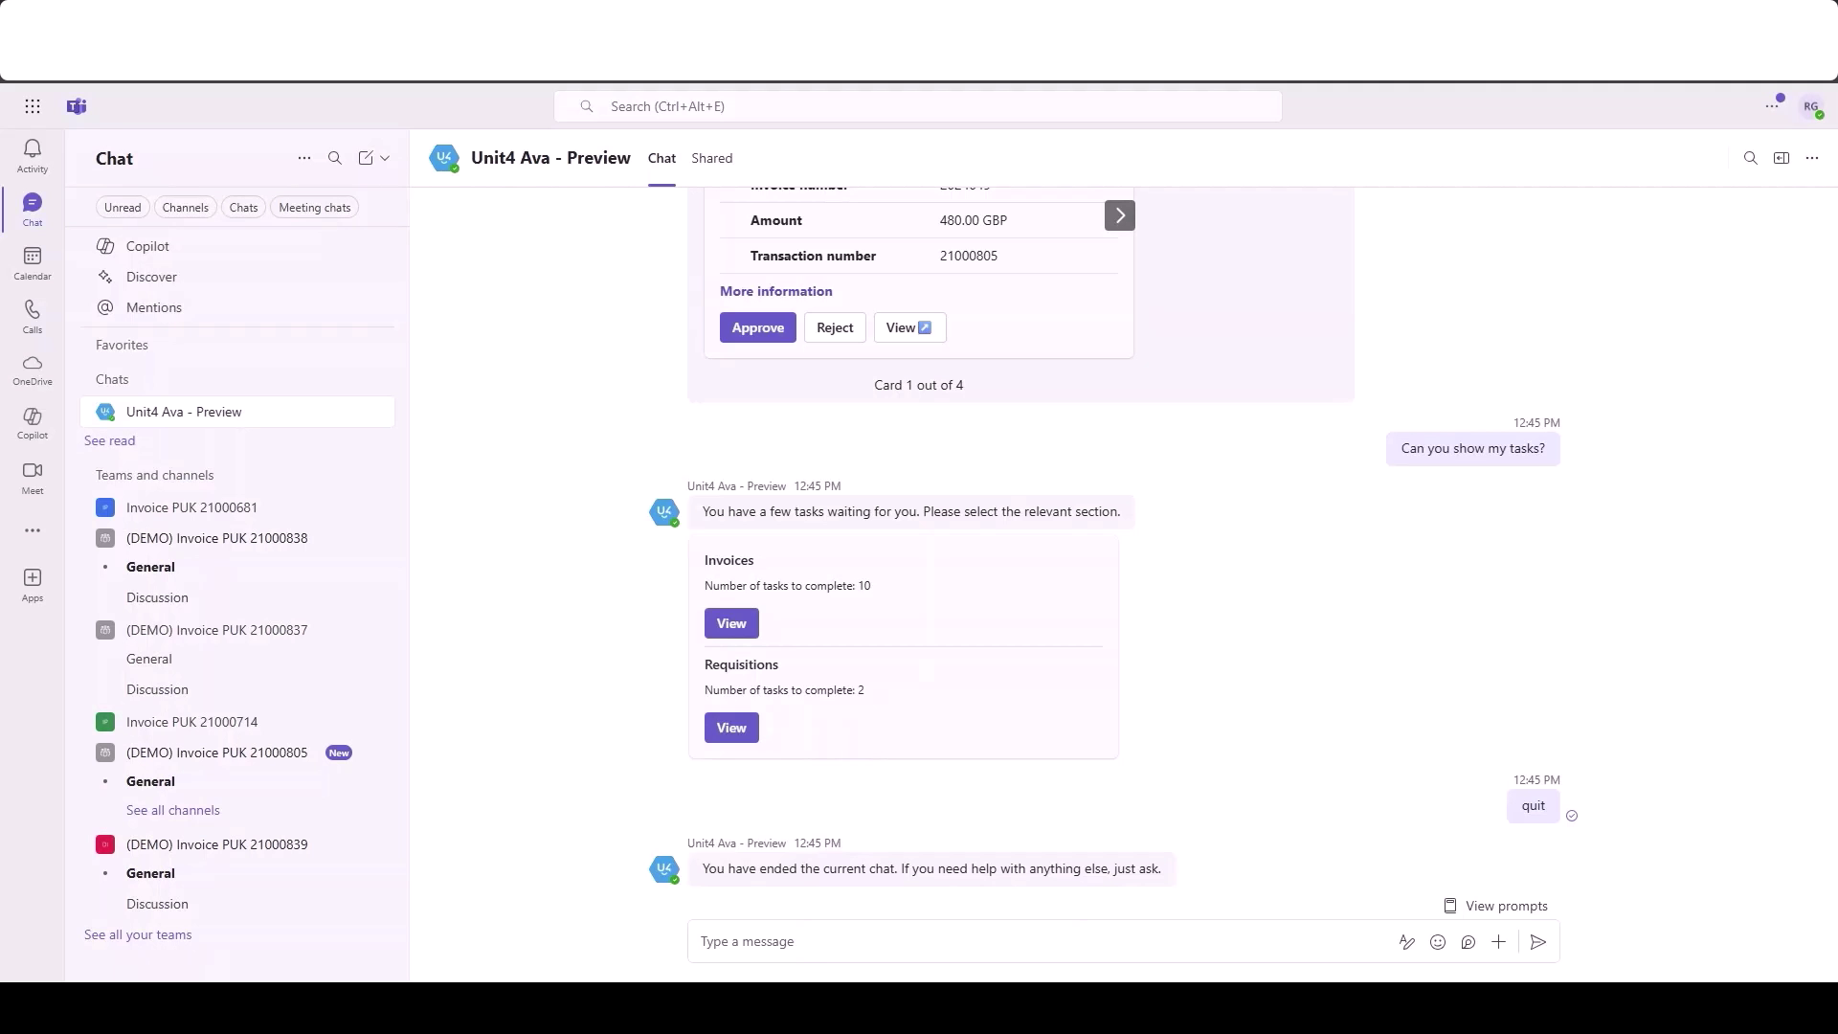
Task: Attach content via the plus icon
Action: (x=1498, y=942)
